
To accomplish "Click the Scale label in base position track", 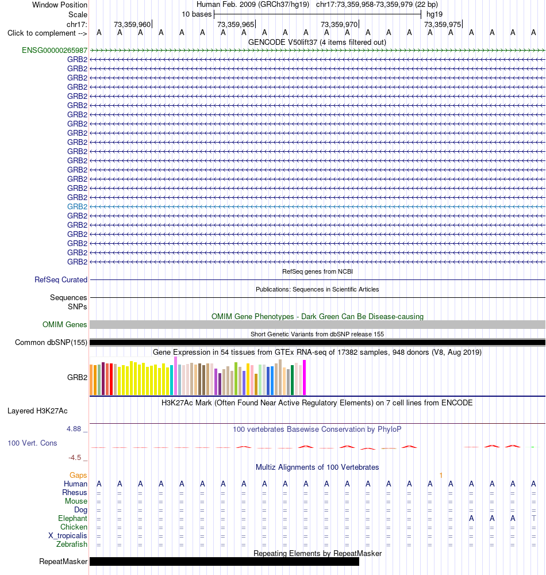I will click(78, 14).
